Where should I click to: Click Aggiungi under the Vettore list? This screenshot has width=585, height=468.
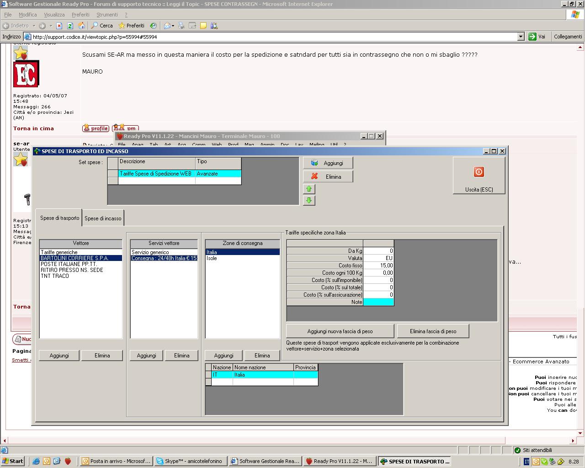[59, 356]
